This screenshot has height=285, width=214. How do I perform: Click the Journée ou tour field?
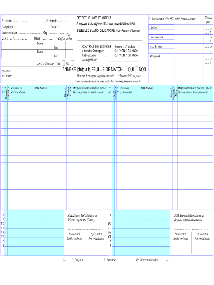click(31, 33)
